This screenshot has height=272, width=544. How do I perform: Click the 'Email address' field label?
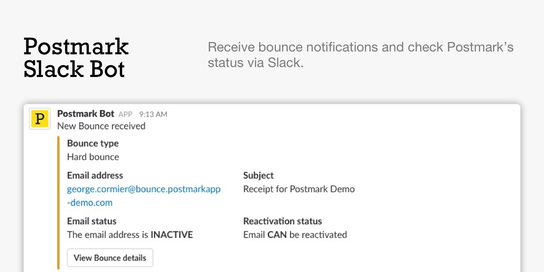[95, 176]
